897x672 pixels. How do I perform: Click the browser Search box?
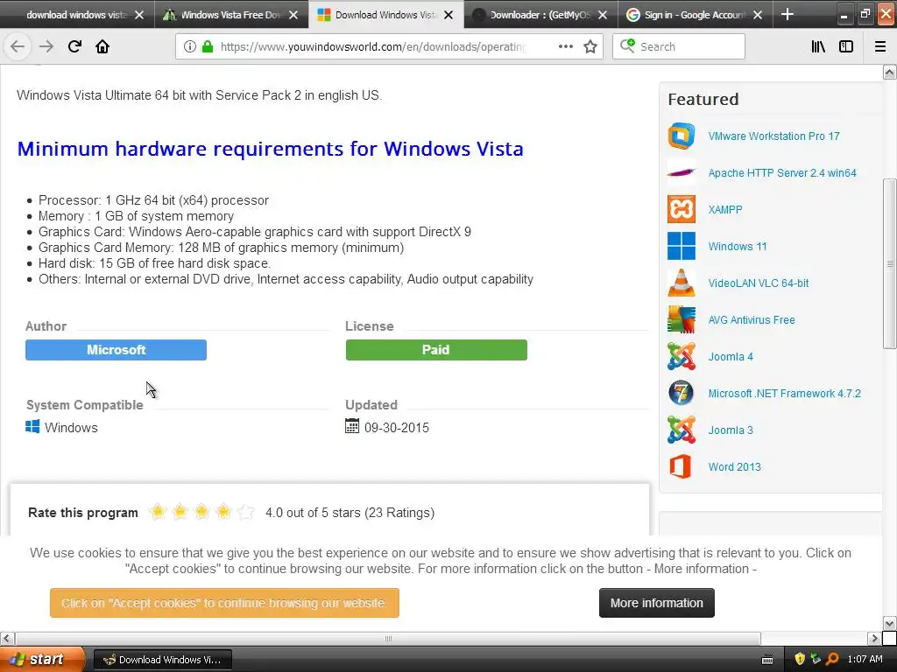click(679, 47)
